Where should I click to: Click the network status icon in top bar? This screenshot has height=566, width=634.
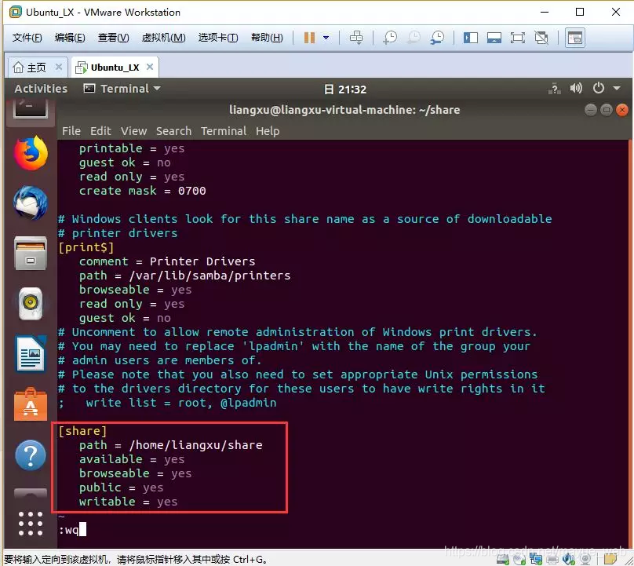[x=554, y=89]
